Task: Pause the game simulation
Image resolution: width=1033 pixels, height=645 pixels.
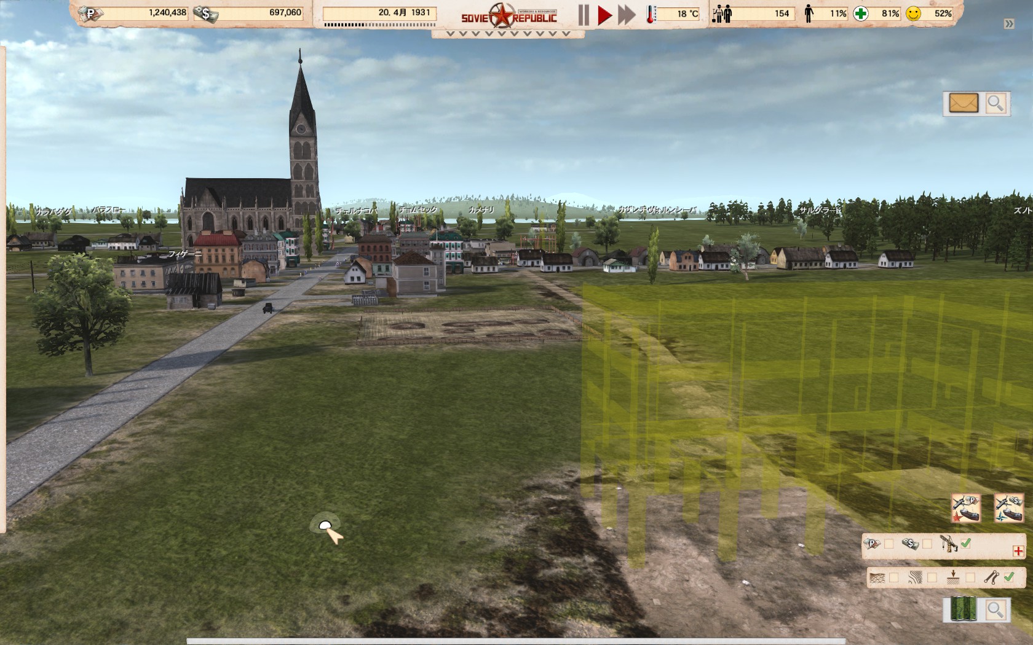Action: click(x=584, y=15)
